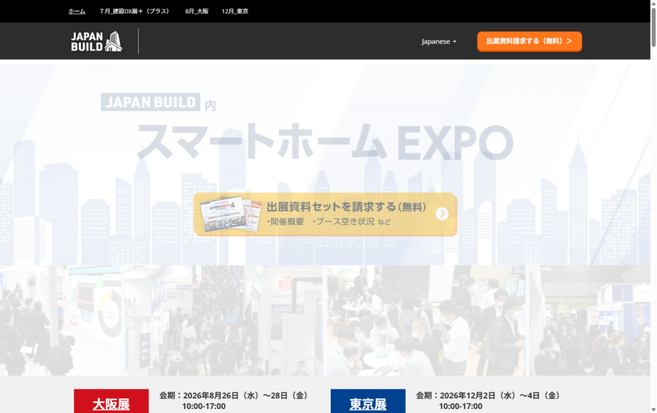The height and width of the screenshot is (413, 657).
Task: Select the 8月_大阪 menu item
Action: [196, 11]
